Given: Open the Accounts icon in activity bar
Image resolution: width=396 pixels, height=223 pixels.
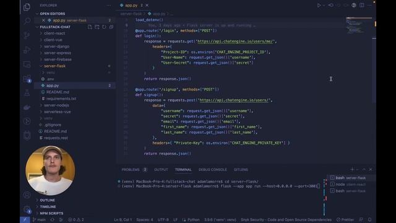Looking at the screenshot, I should click(27, 195).
